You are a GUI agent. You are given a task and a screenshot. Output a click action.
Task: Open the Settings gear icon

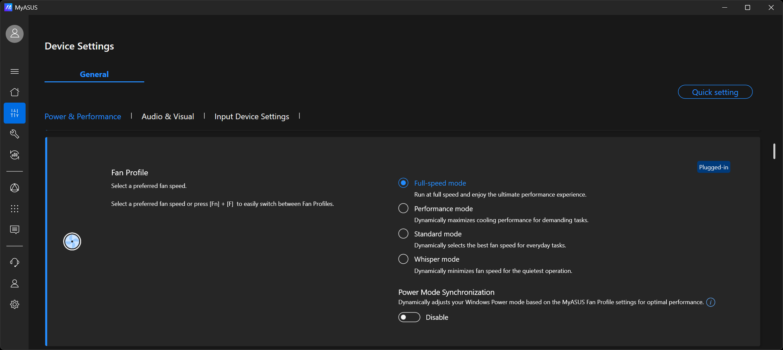(15, 304)
